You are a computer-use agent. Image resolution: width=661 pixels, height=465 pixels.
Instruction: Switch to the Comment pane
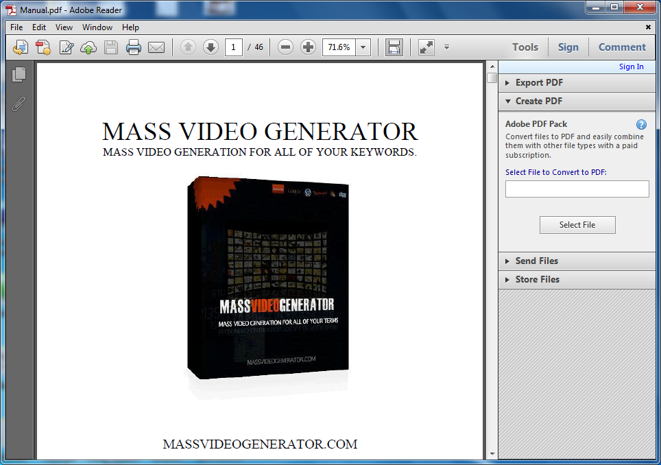(x=622, y=47)
